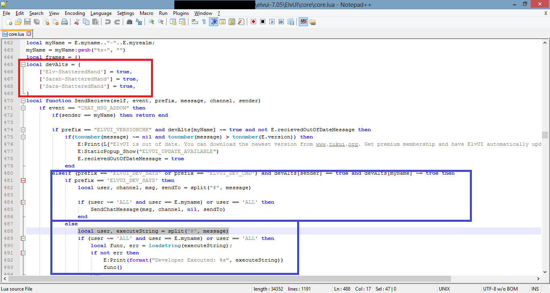Open the document map toolbar icon
The width and height of the screenshot is (550, 293).
point(232,22)
